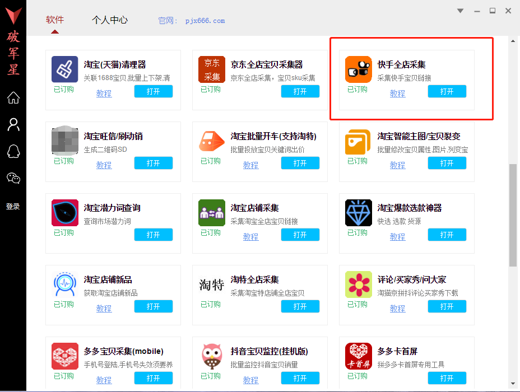Click the 破军星 red logo icon
The width and height of the screenshot is (520, 392).
point(13,16)
